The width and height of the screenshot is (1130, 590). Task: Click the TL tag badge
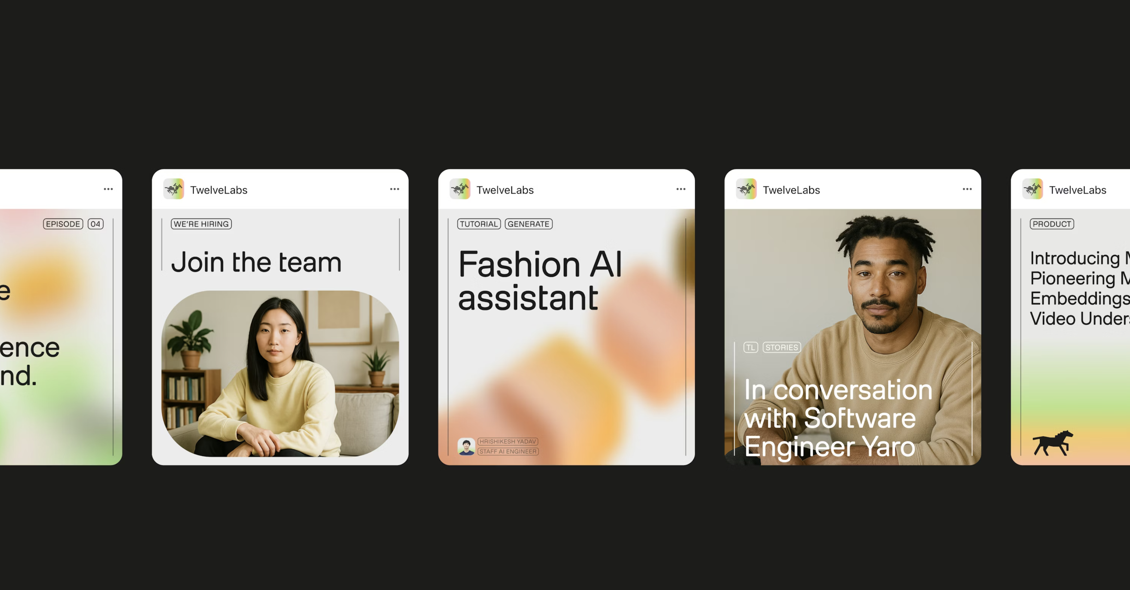pos(751,347)
